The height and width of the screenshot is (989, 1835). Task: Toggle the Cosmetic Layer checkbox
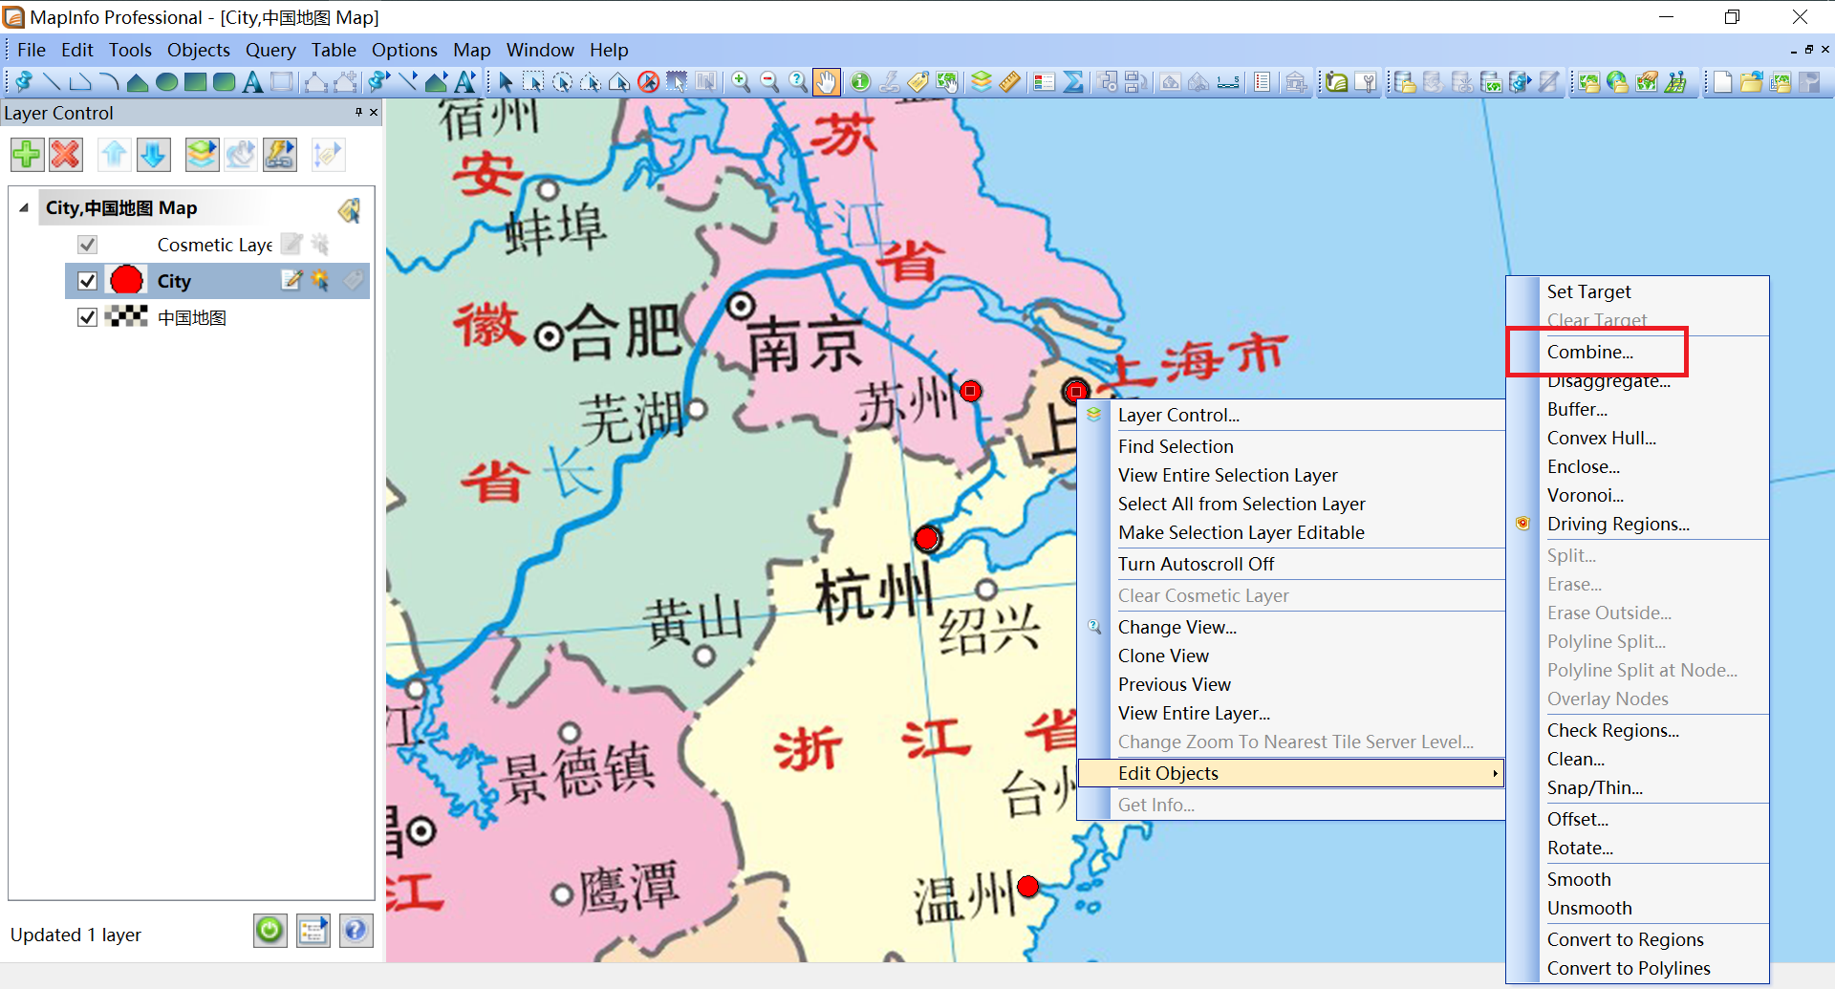(87, 244)
